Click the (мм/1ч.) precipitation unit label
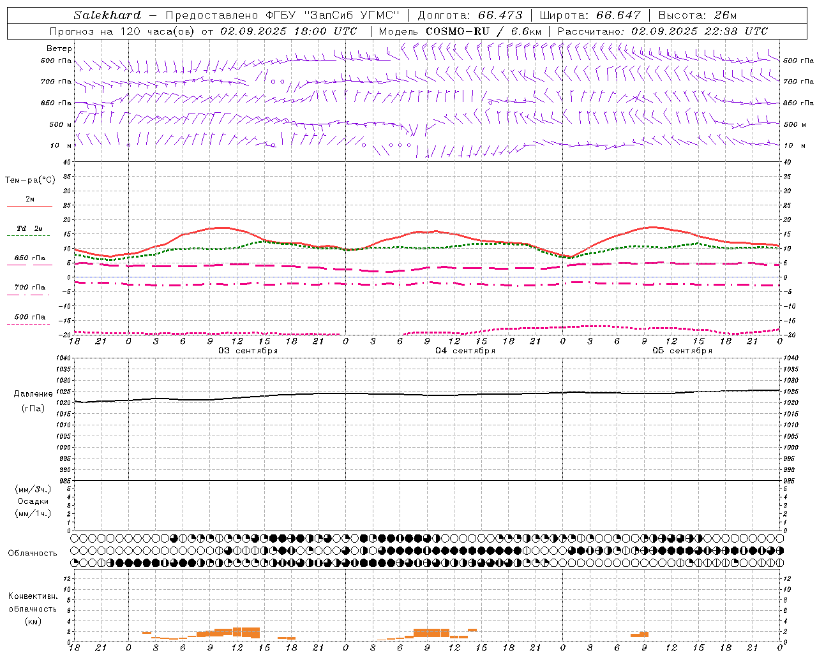817x653 pixels. click(33, 513)
